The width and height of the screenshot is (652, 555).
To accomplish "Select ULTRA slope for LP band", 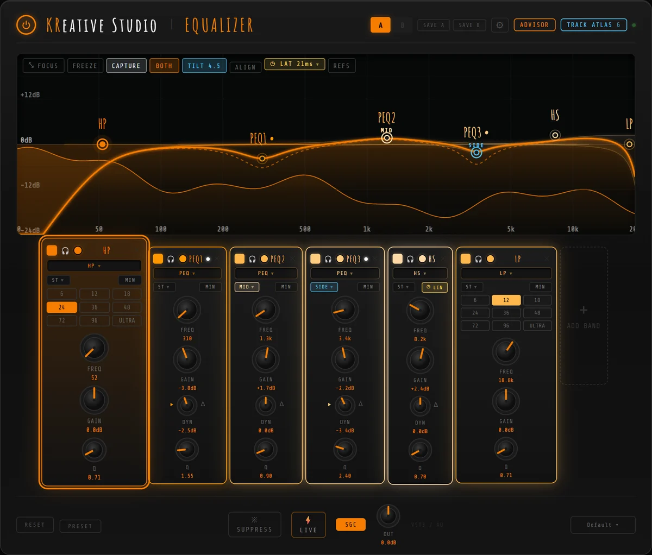I will 537,326.
